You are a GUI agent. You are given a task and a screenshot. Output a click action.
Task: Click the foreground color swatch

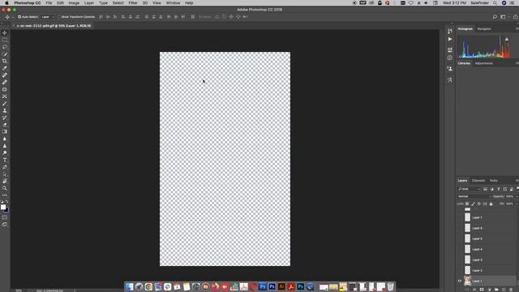(x=3, y=207)
